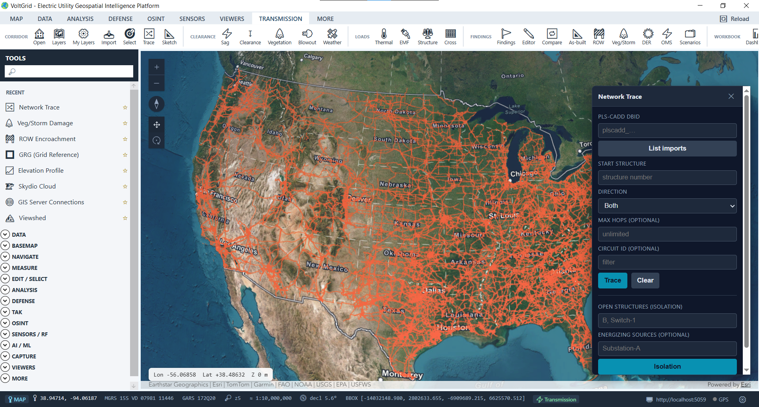Click the Clearance tool icon
The height and width of the screenshot is (407, 759).
(x=250, y=37)
